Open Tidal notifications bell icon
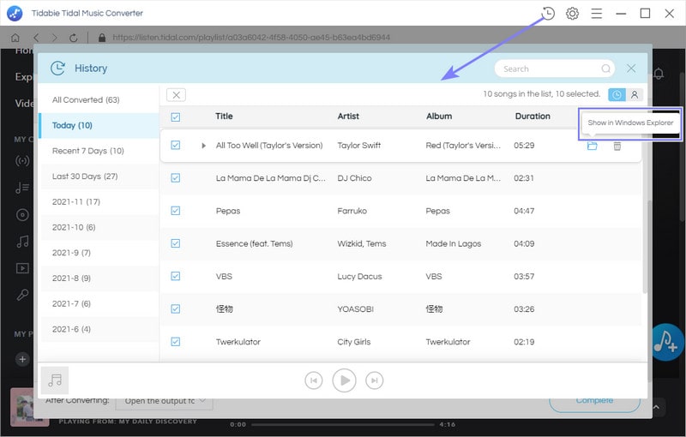The height and width of the screenshot is (437, 686). coord(659,74)
